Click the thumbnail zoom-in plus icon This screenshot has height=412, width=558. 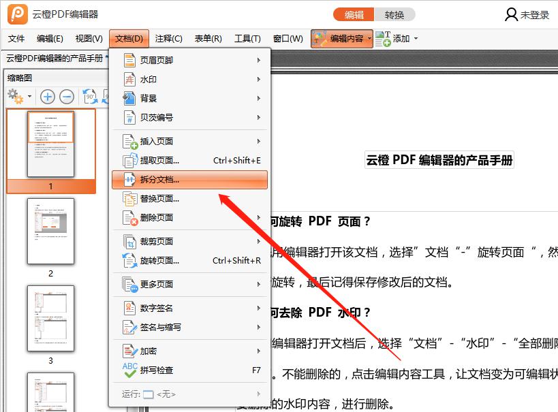[x=47, y=97]
